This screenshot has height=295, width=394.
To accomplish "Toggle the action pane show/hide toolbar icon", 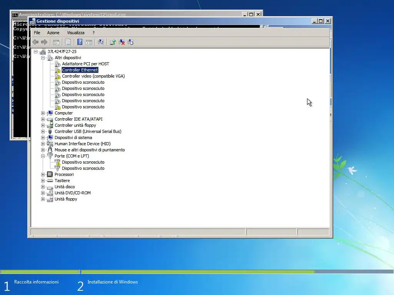I will [x=89, y=42].
